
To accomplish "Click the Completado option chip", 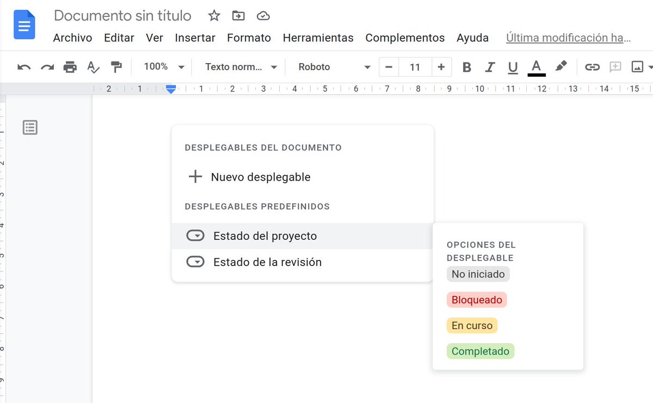I will point(480,351).
